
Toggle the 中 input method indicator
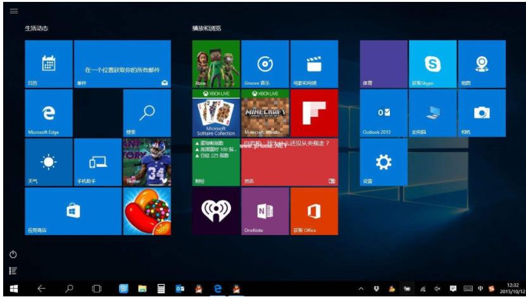(480, 289)
